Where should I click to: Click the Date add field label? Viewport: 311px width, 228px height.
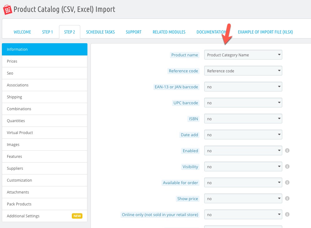190,135
